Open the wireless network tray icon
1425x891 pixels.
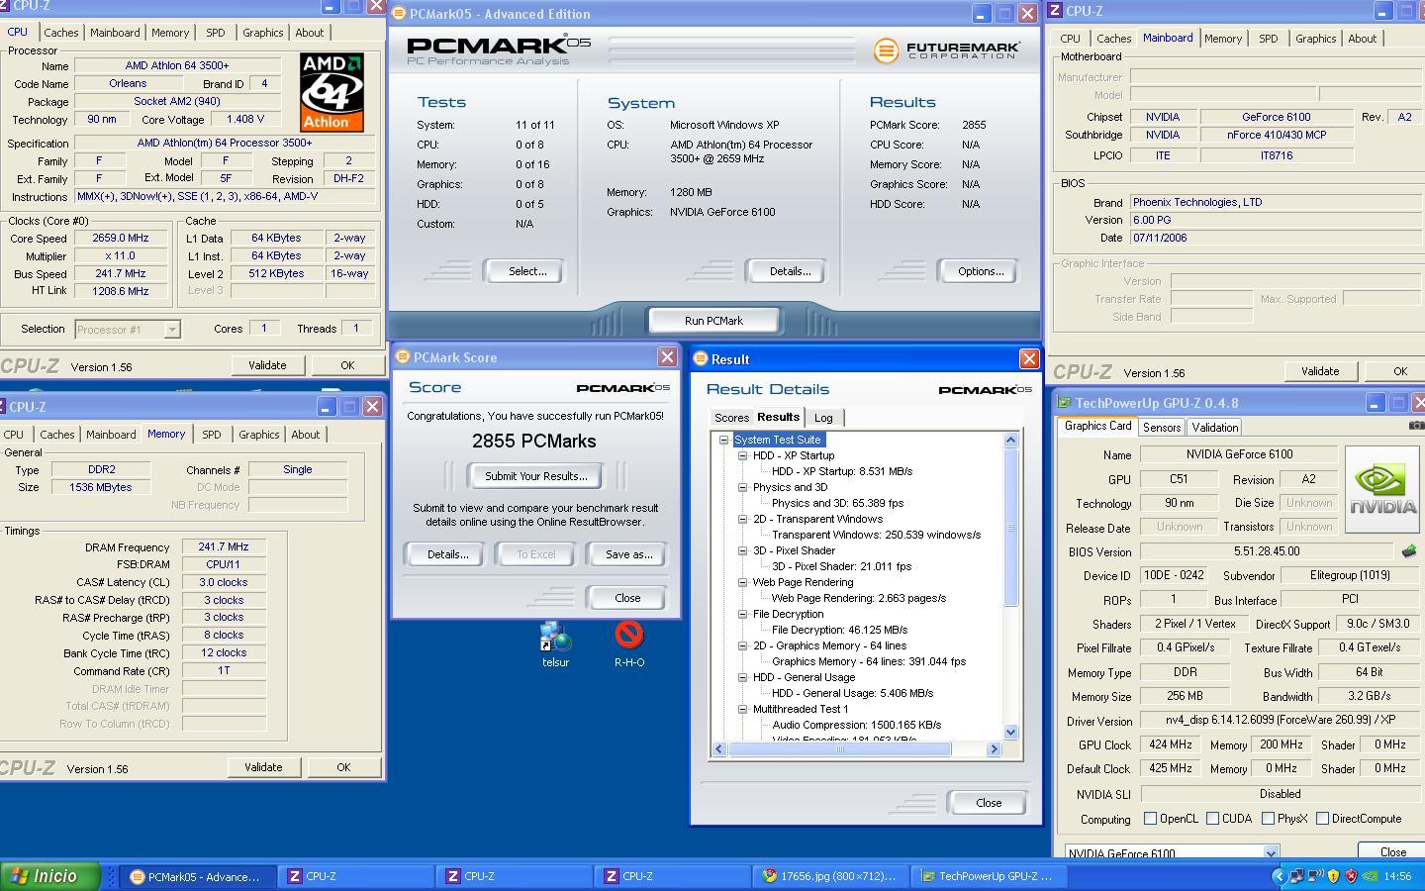pos(1316,876)
